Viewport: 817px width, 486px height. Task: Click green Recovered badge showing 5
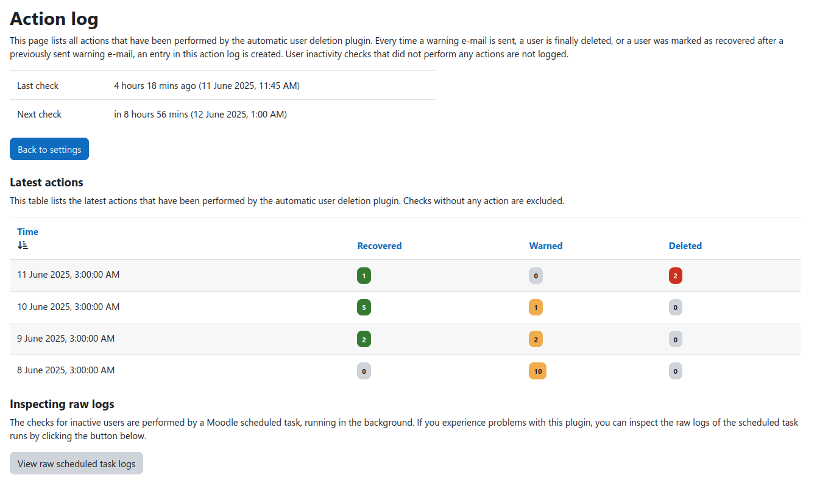364,308
